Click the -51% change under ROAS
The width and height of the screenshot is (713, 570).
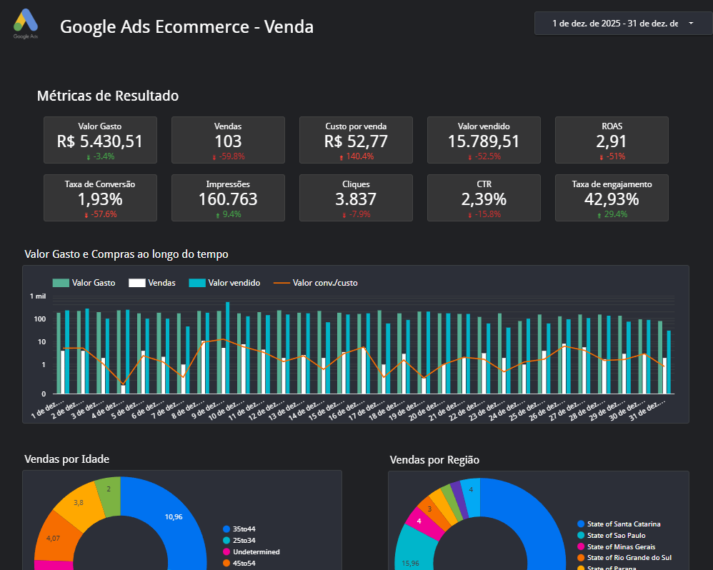[612, 156]
